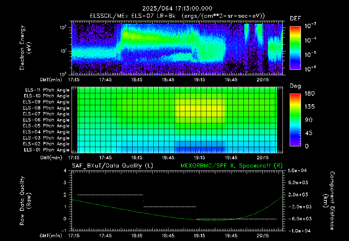Viewport: 349px width, 241px height.
Task: Pick the DEF rainbow color scale bar
Action: (x=295, y=48)
